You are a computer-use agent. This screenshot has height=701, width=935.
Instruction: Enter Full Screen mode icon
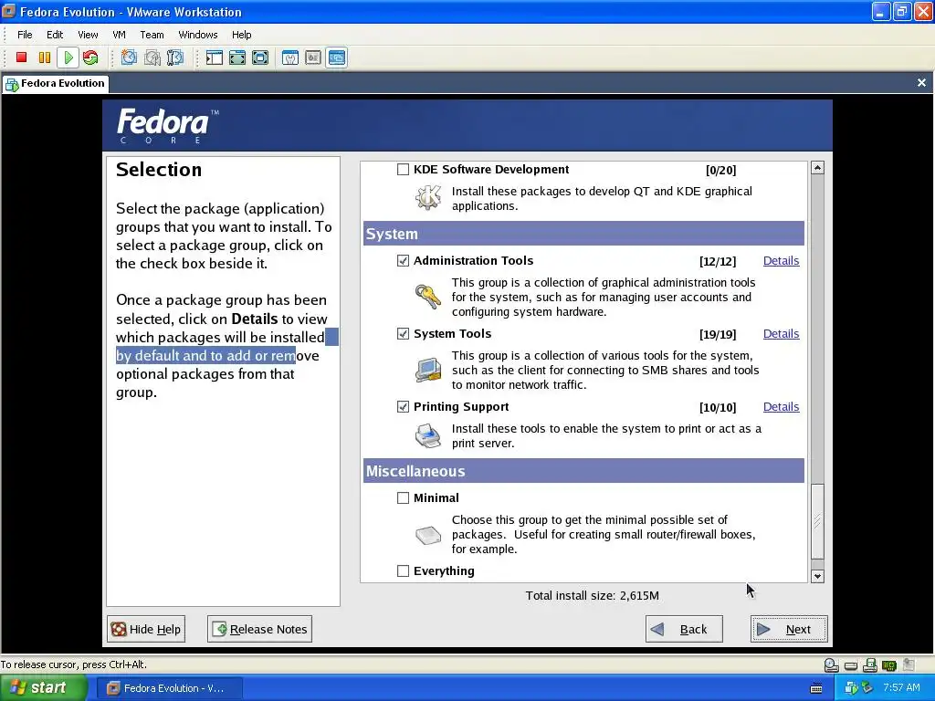[260, 58]
